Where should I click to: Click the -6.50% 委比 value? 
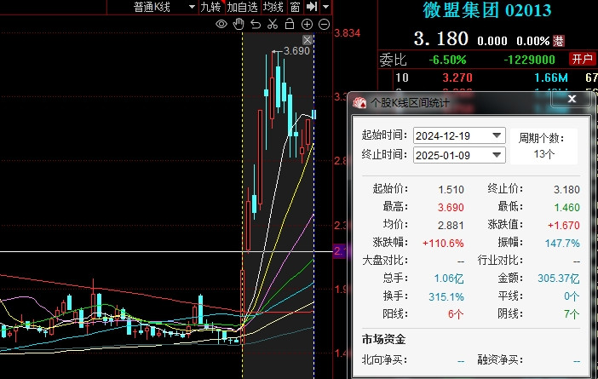click(x=447, y=60)
